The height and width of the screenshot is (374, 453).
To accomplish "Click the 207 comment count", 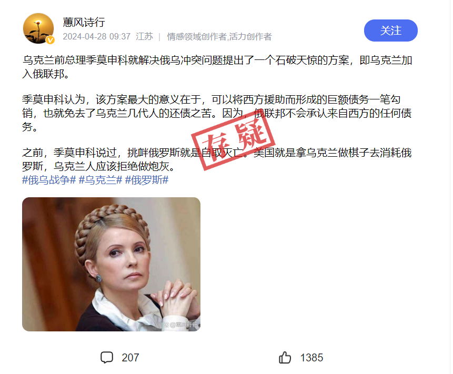I will tap(130, 358).
